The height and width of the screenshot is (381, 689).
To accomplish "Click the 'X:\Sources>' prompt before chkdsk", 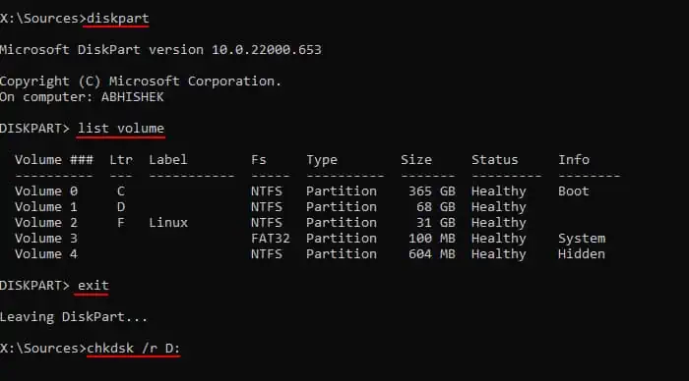I will 43,349.
